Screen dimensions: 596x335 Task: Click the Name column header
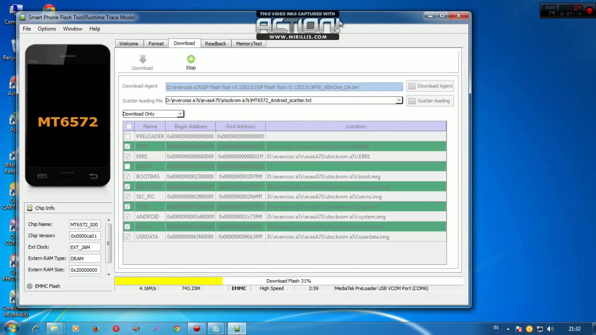(x=150, y=127)
